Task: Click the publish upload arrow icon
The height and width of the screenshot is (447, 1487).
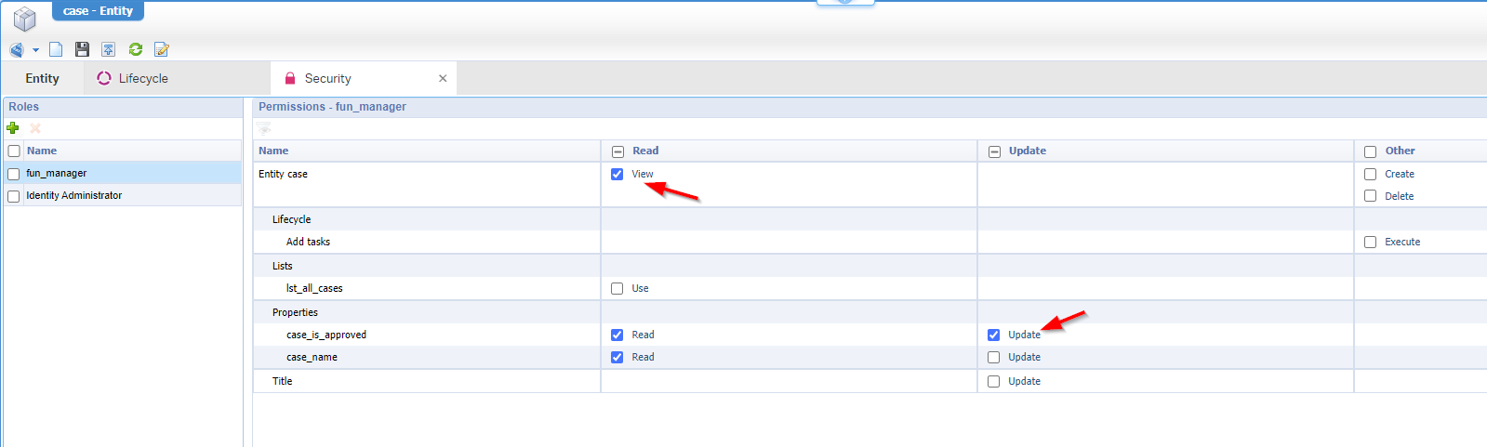Action: pos(109,49)
